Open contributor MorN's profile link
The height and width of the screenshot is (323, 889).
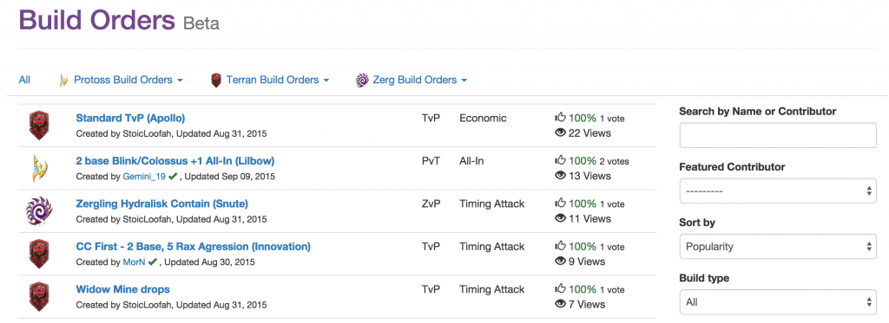tap(135, 262)
